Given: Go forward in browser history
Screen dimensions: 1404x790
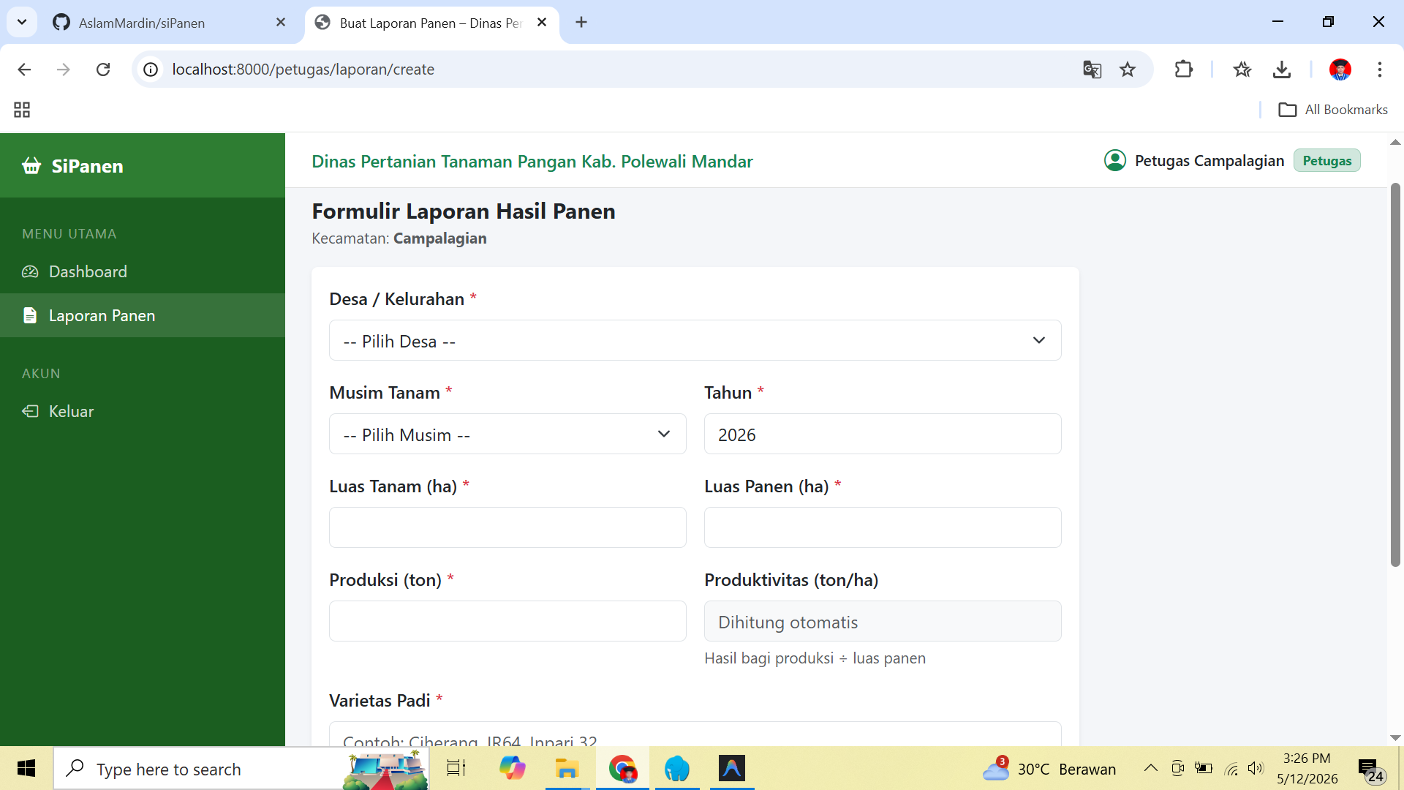Looking at the screenshot, I should coord(64,69).
